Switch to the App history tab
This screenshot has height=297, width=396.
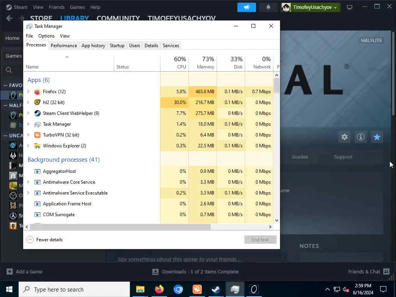(93, 46)
